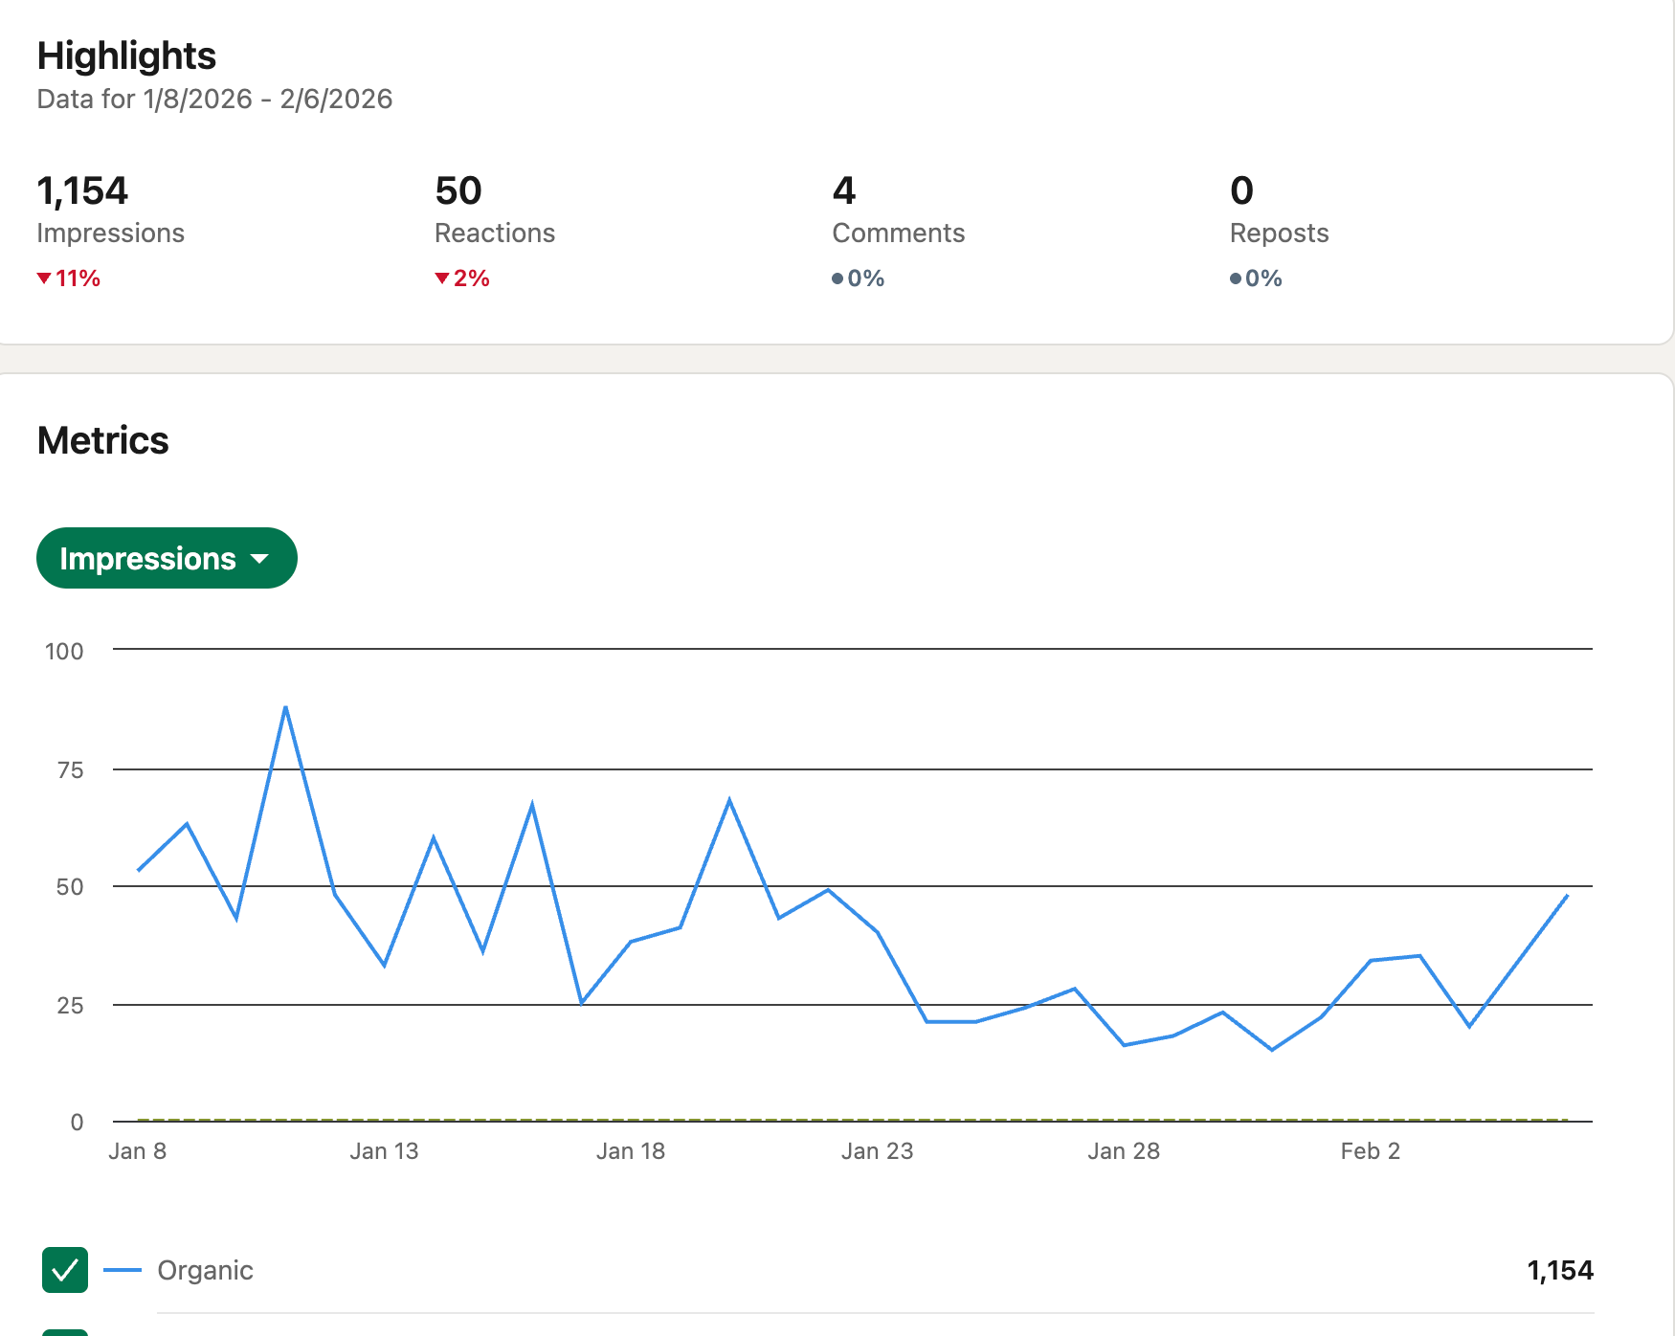Open the Impressions metric dropdown

[x=167, y=558]
